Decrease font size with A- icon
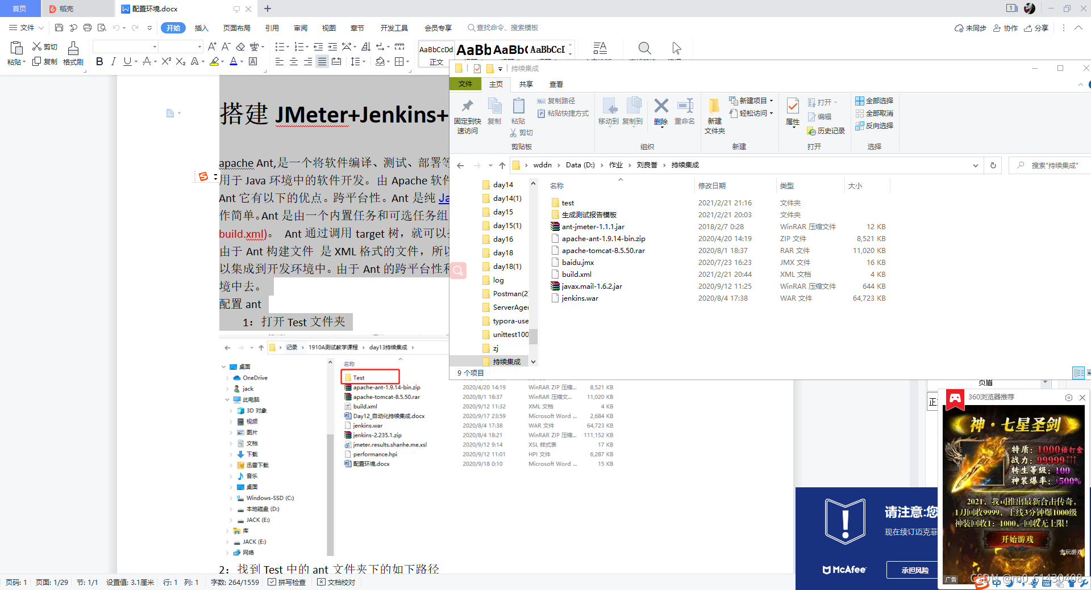 pyautogui.click(x=226, y=47)
